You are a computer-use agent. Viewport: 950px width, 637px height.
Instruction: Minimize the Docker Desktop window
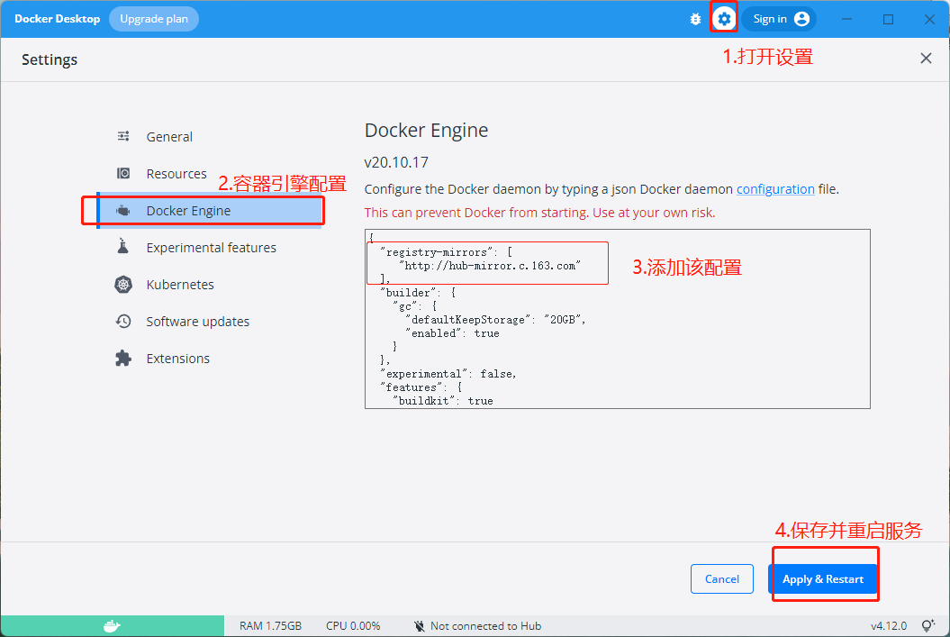point(847,19)
